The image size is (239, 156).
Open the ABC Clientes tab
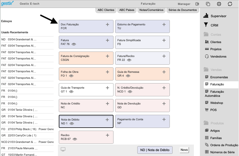point(106,10)
